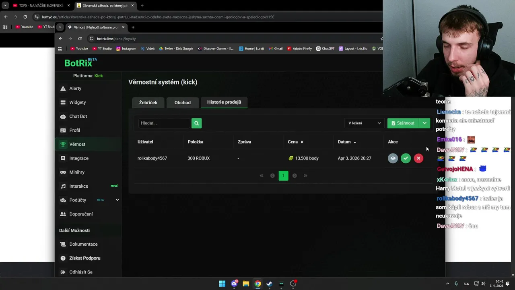Go to next page of results
The width and height of the screenshot is (515, 290).
pos(295,176)
